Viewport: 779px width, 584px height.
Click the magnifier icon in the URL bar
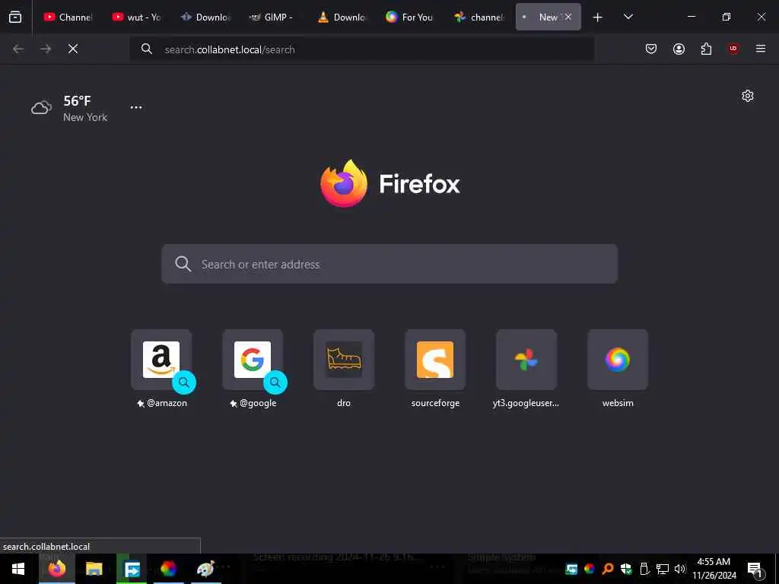tap(147, 49)
